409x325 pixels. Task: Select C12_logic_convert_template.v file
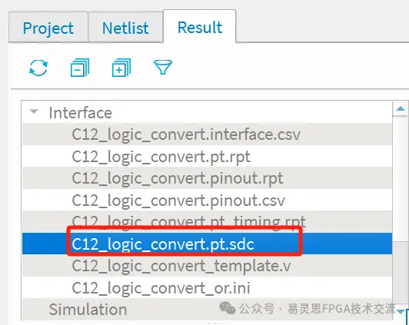207,266
